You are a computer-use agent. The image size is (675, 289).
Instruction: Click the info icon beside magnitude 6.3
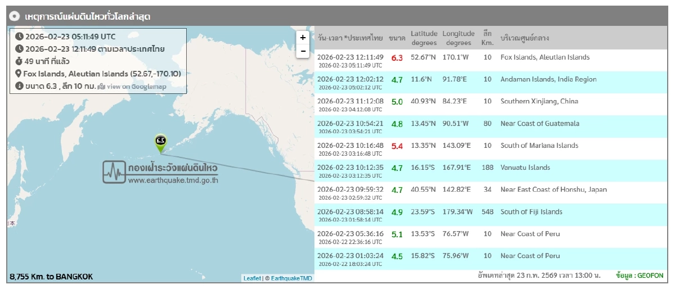click(x=19, y=86)
